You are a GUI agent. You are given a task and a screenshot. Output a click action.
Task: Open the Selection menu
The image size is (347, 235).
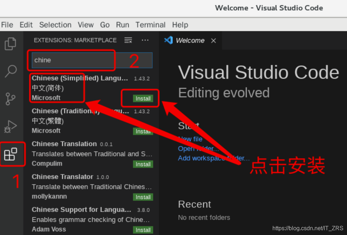tap(55, 25)
